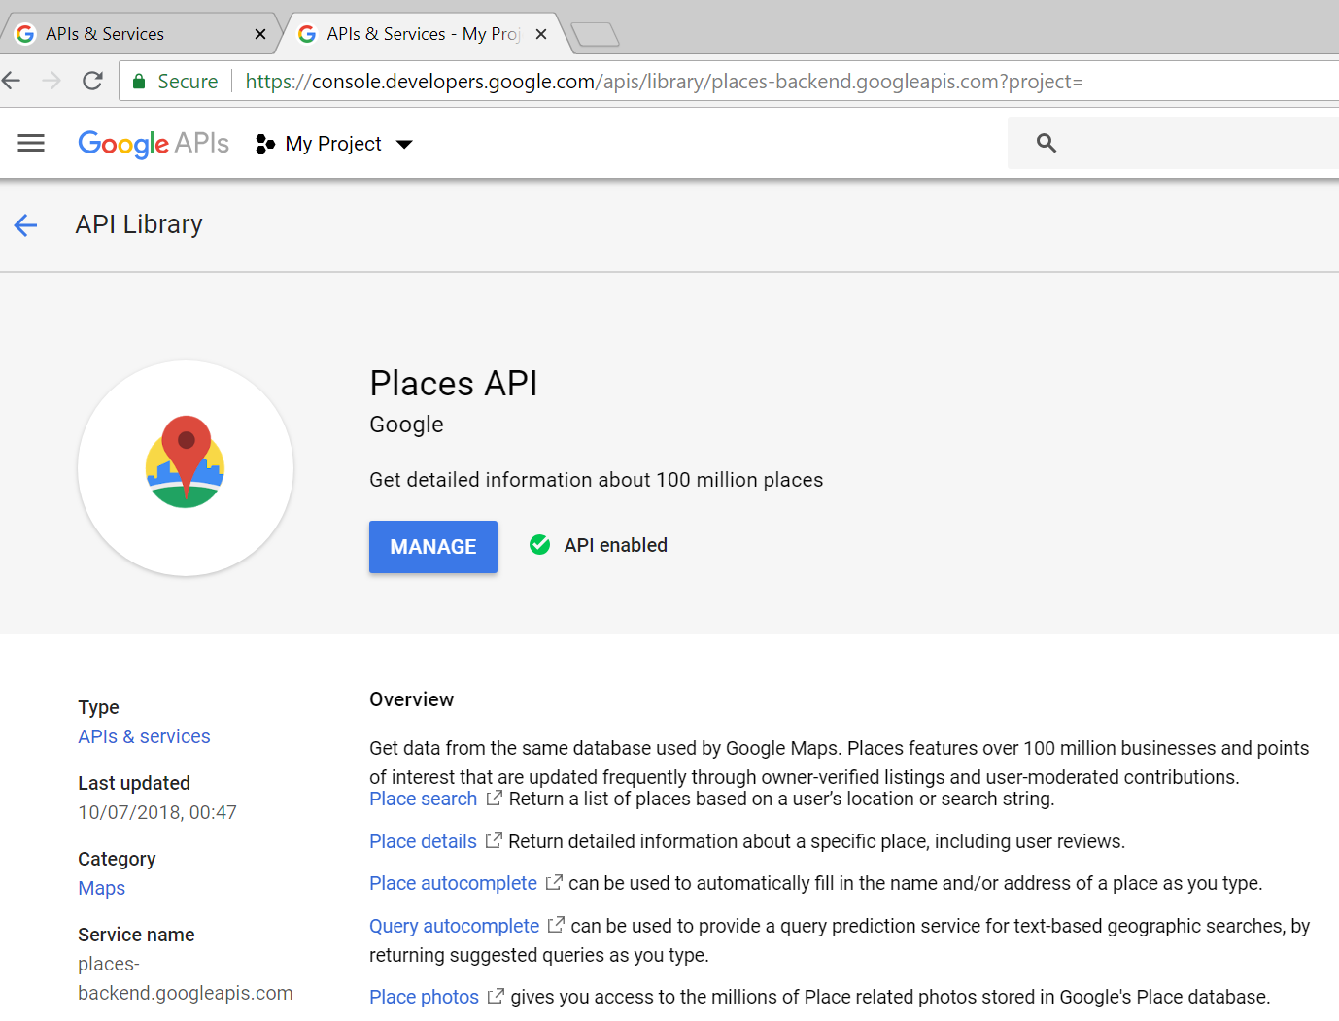Image resolution: width=1339 pixels, height=1021 pixels.
Task: Go back using the blue API Library arrow
Action: 25,225
